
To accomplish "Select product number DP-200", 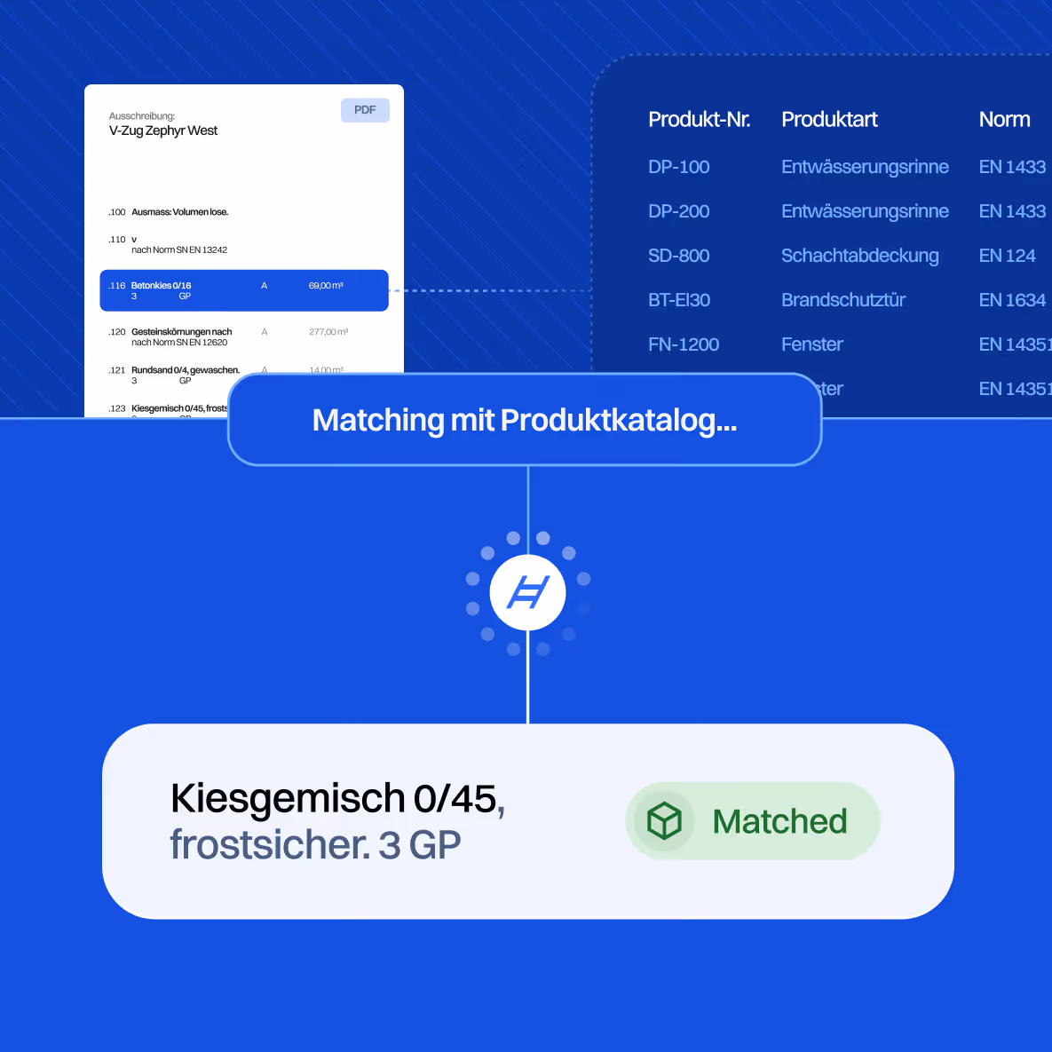I will pos(678,211).
